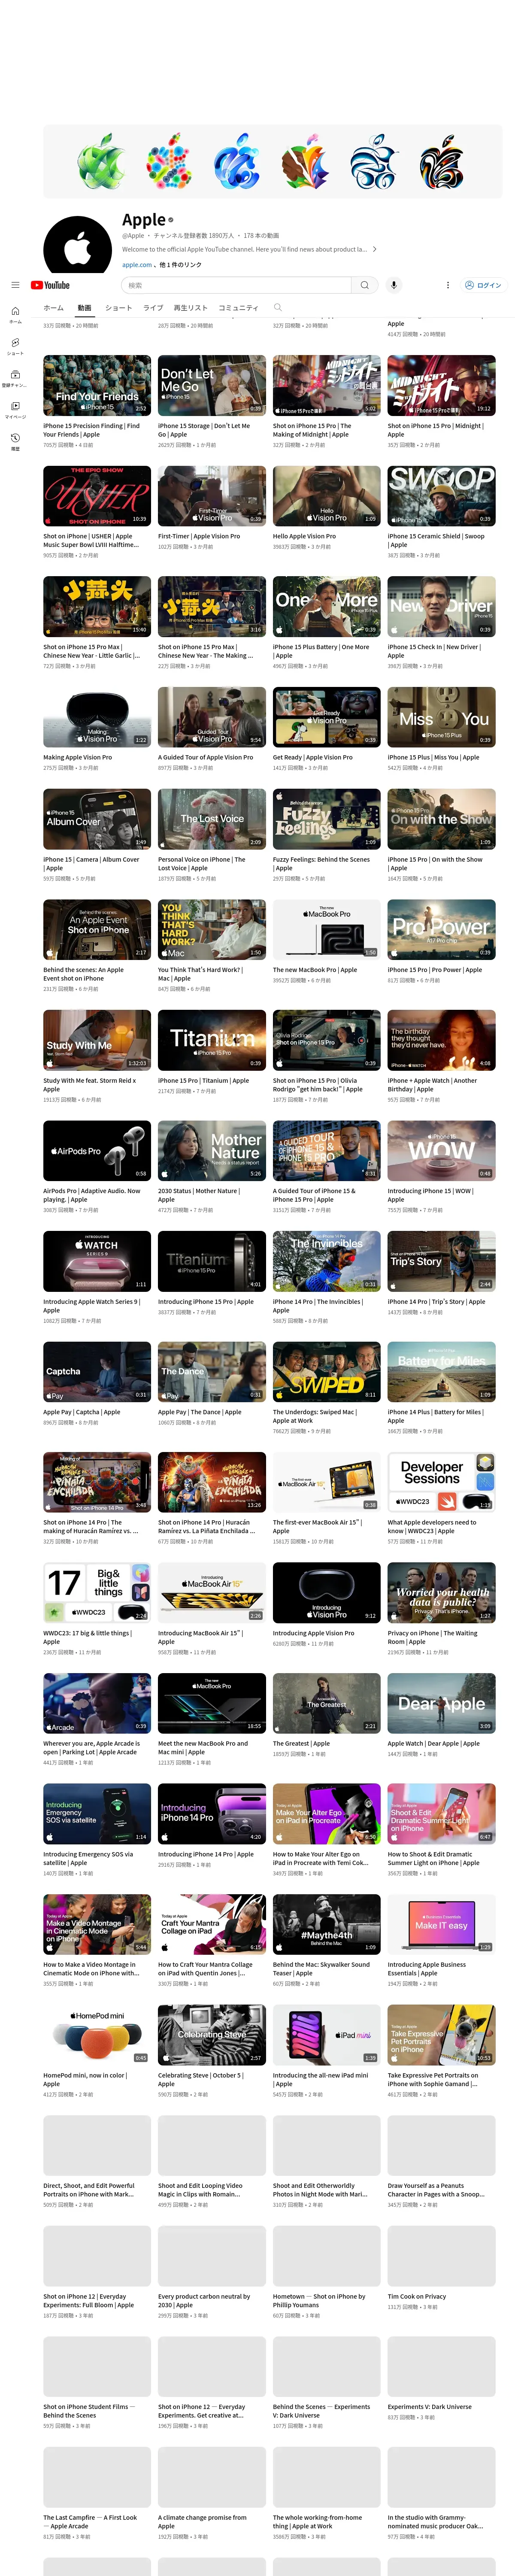Click the search magnifier button
515x2576 pixels.
pyautogui.click(x=365, y=285)
